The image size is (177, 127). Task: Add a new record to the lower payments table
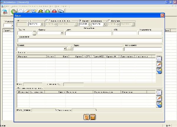point(159,93)
